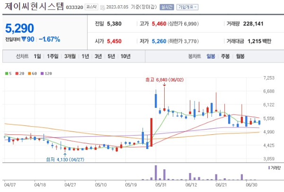Click the 최고 6,840 (06/02) annotation
This screenshot has width=284, height=192.
[x=164, y=79]
